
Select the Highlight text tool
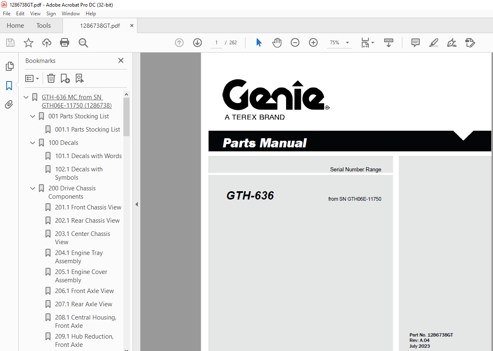433,43
